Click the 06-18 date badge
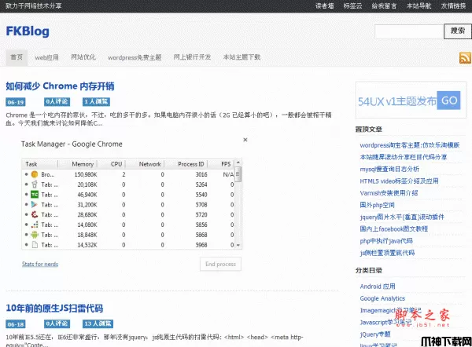Image resolution: width=472 pixels, height=347 pixels. pos(15,323)
